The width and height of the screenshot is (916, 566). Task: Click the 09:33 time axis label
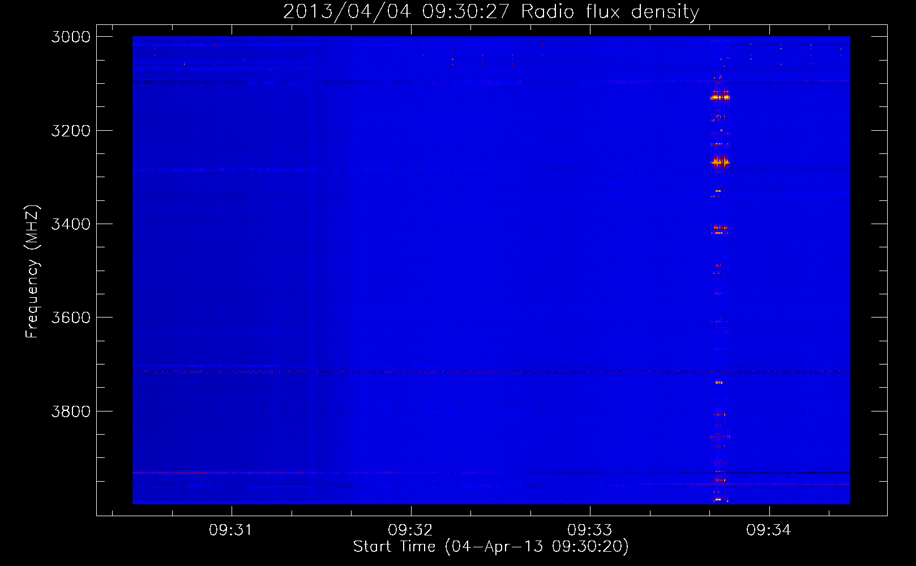point(589,530)
